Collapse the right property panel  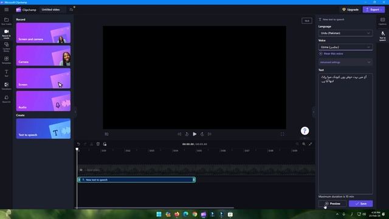click(x=314, y=112)
